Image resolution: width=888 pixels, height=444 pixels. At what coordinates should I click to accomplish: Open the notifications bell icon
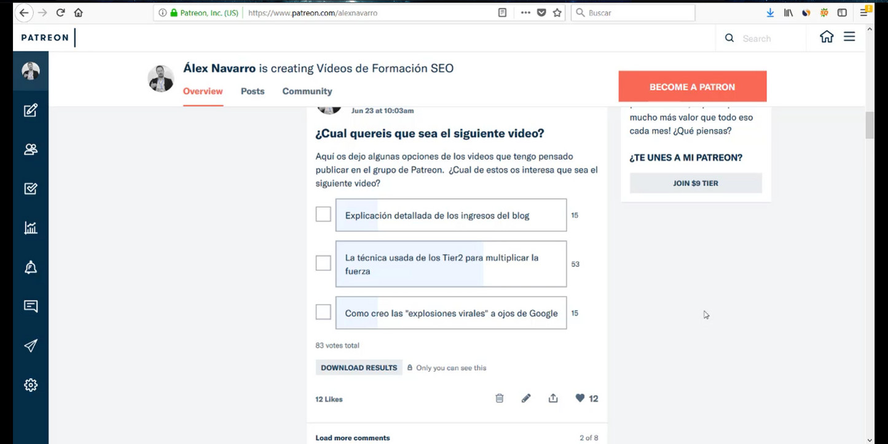pyautogui.click(x=31, y=267)
